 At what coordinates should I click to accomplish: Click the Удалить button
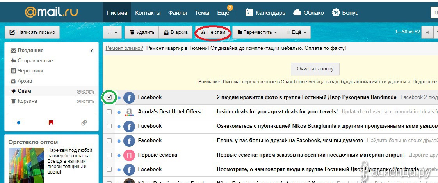pos(142,32)
